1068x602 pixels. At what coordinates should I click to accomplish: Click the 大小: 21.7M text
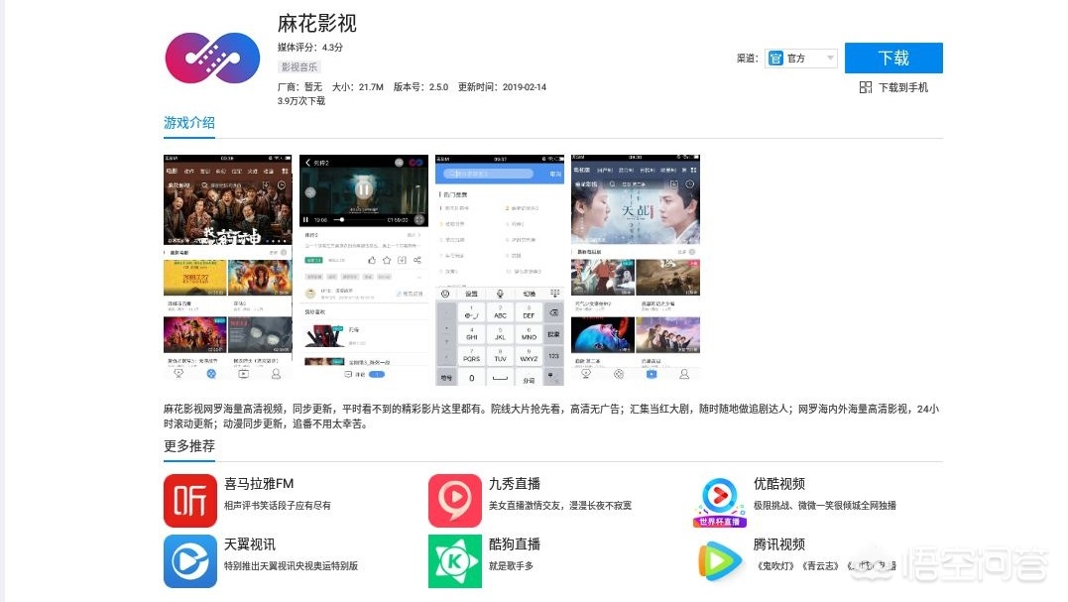tap(358, 87)
